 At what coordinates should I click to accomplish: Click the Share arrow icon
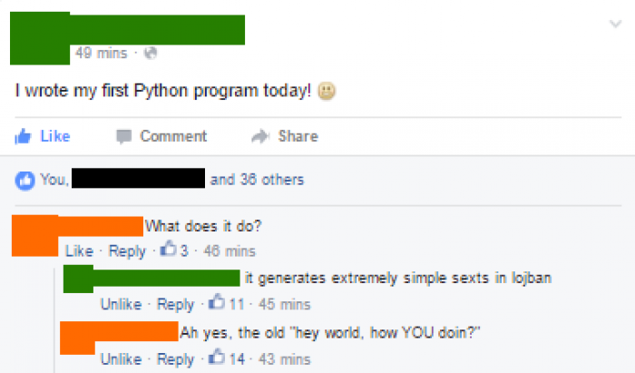pos(260,136)
